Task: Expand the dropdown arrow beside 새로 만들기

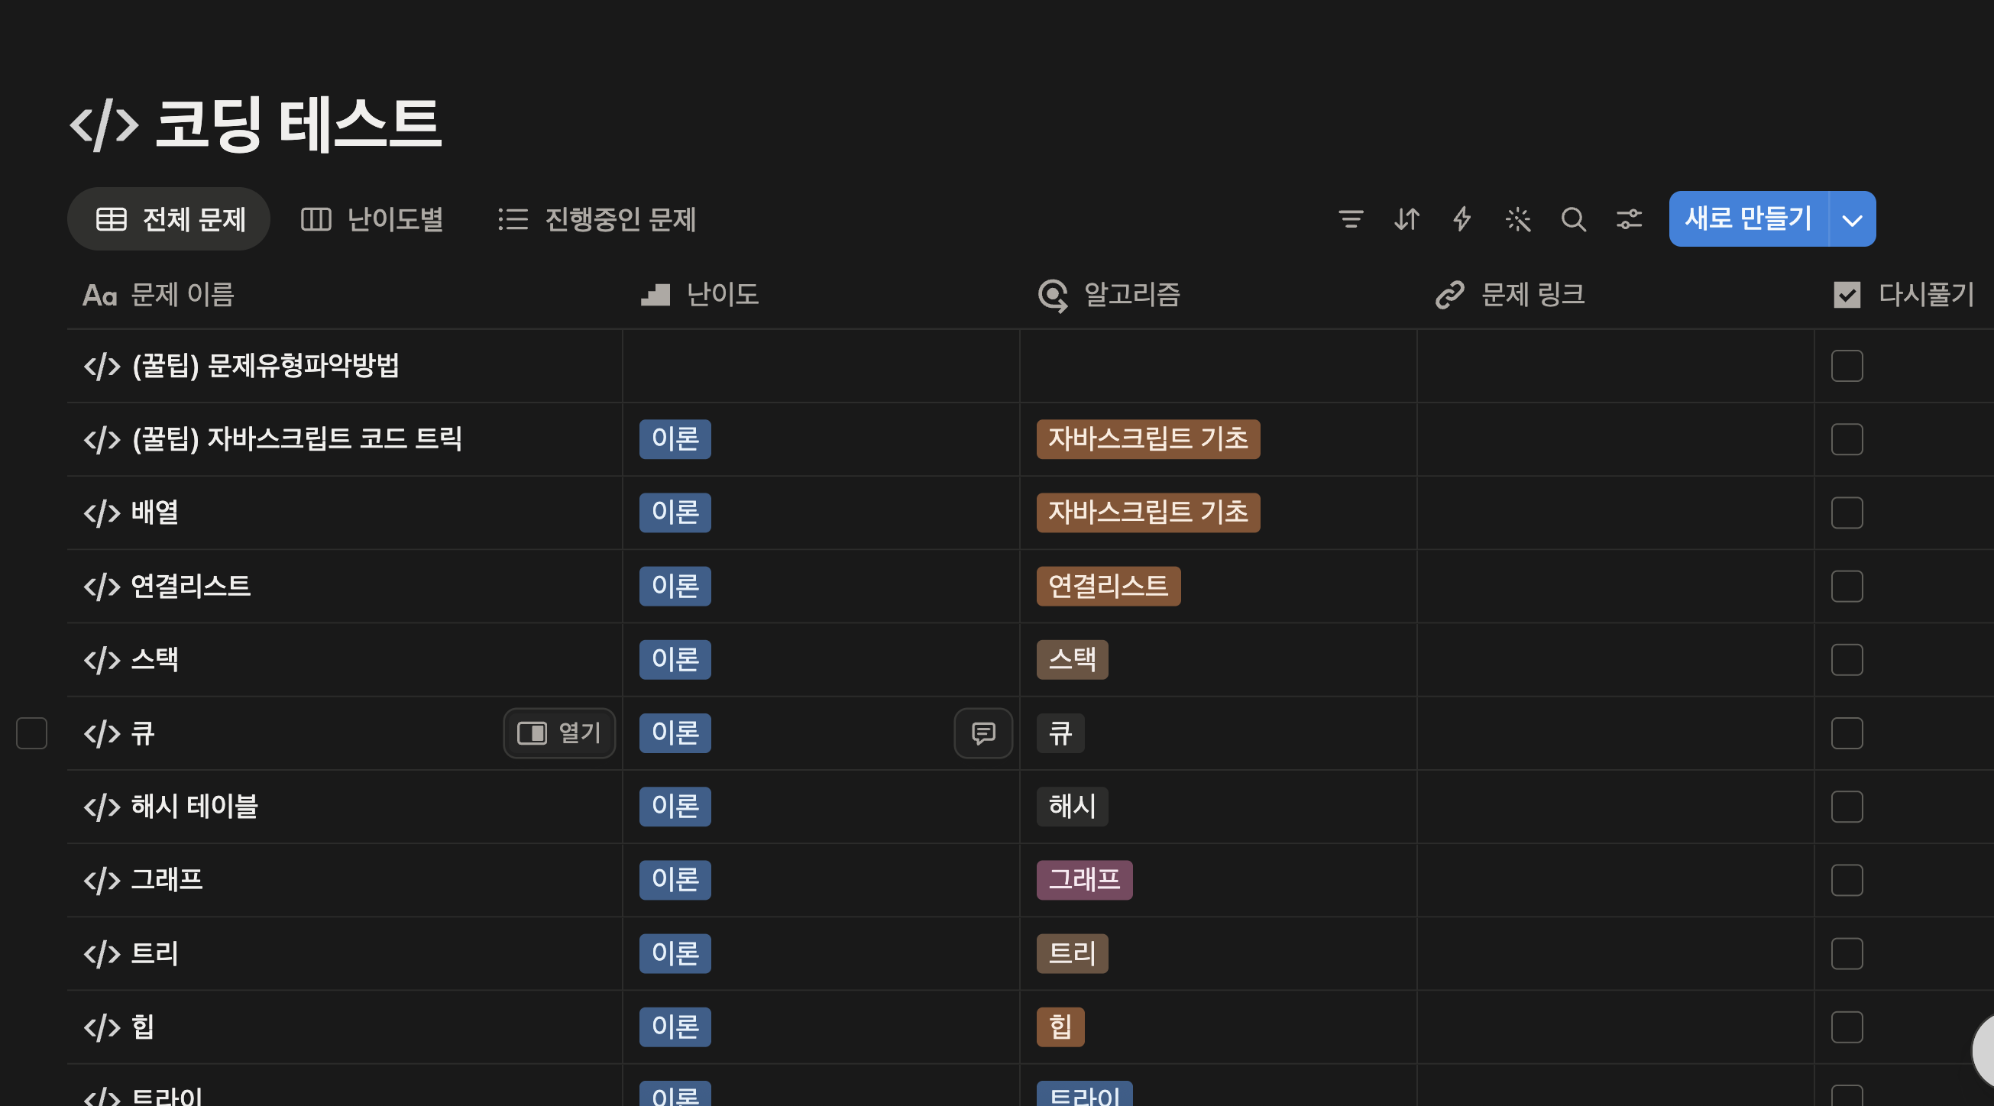Action: [x=1852, y=220]
